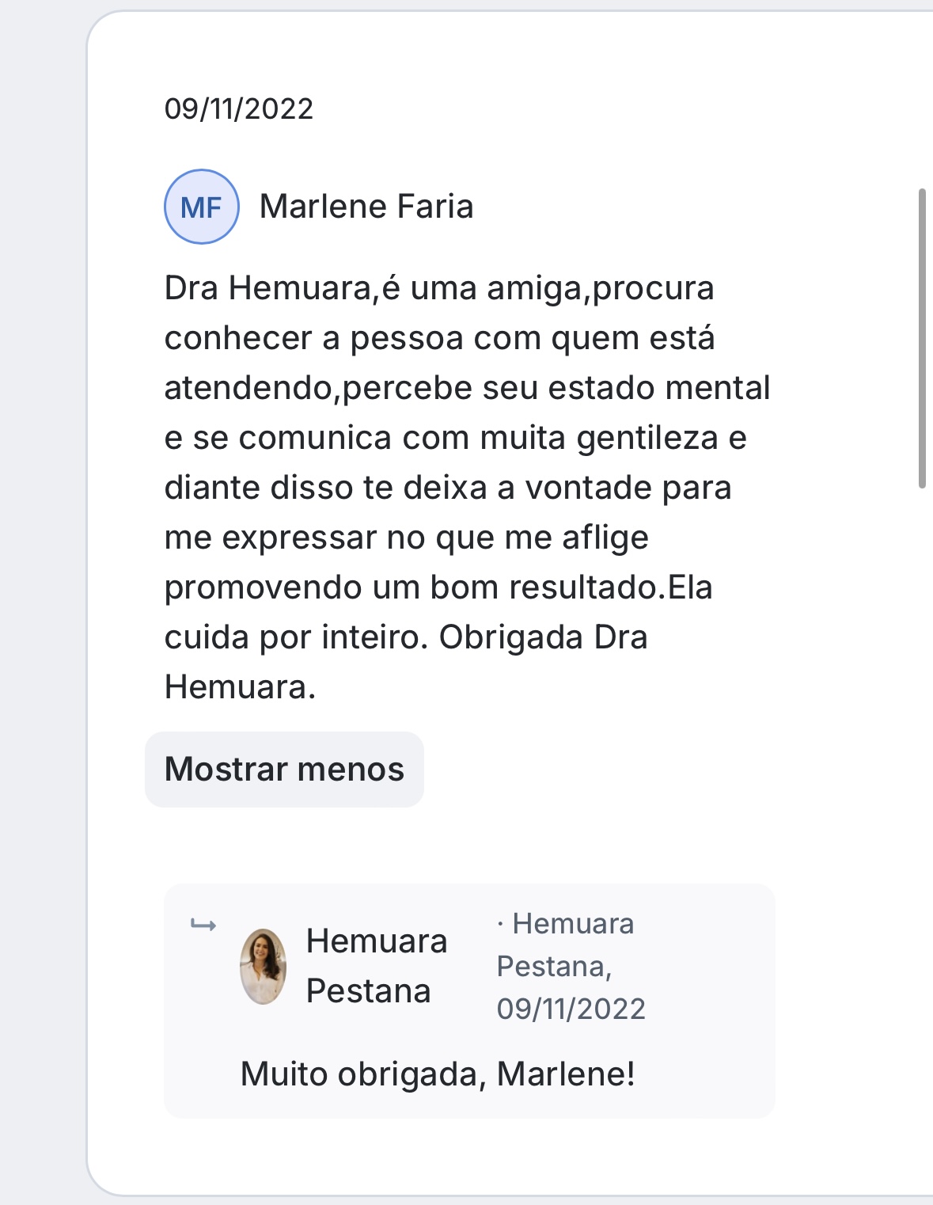Click the line mentioning 'muita gentileza'
Viewport: 933px width, 1205px height.
pos(455,438)
